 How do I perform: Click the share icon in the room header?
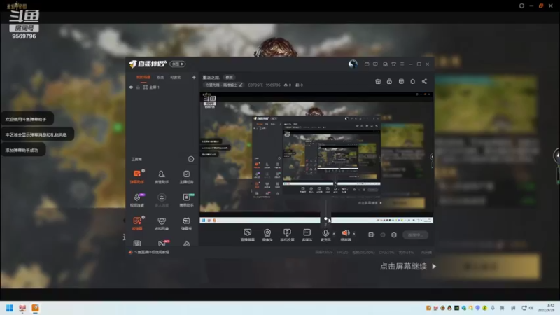click(x=424, y=81)
